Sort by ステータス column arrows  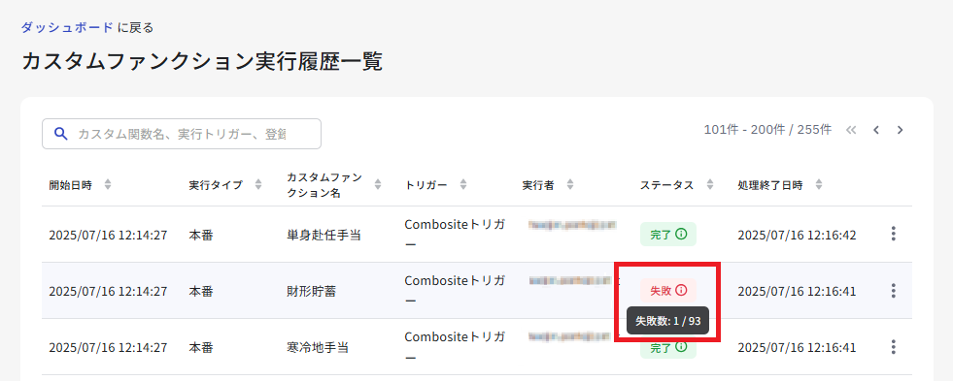click(710, 185)
